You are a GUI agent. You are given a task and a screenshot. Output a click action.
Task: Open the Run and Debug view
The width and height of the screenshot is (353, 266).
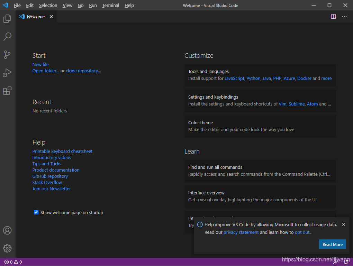click(7, 73)
